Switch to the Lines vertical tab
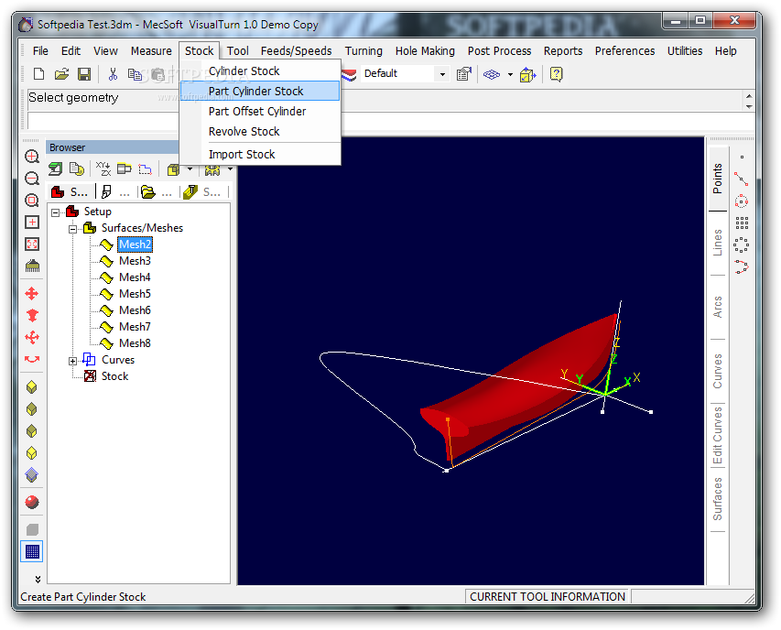 (717, 243)
